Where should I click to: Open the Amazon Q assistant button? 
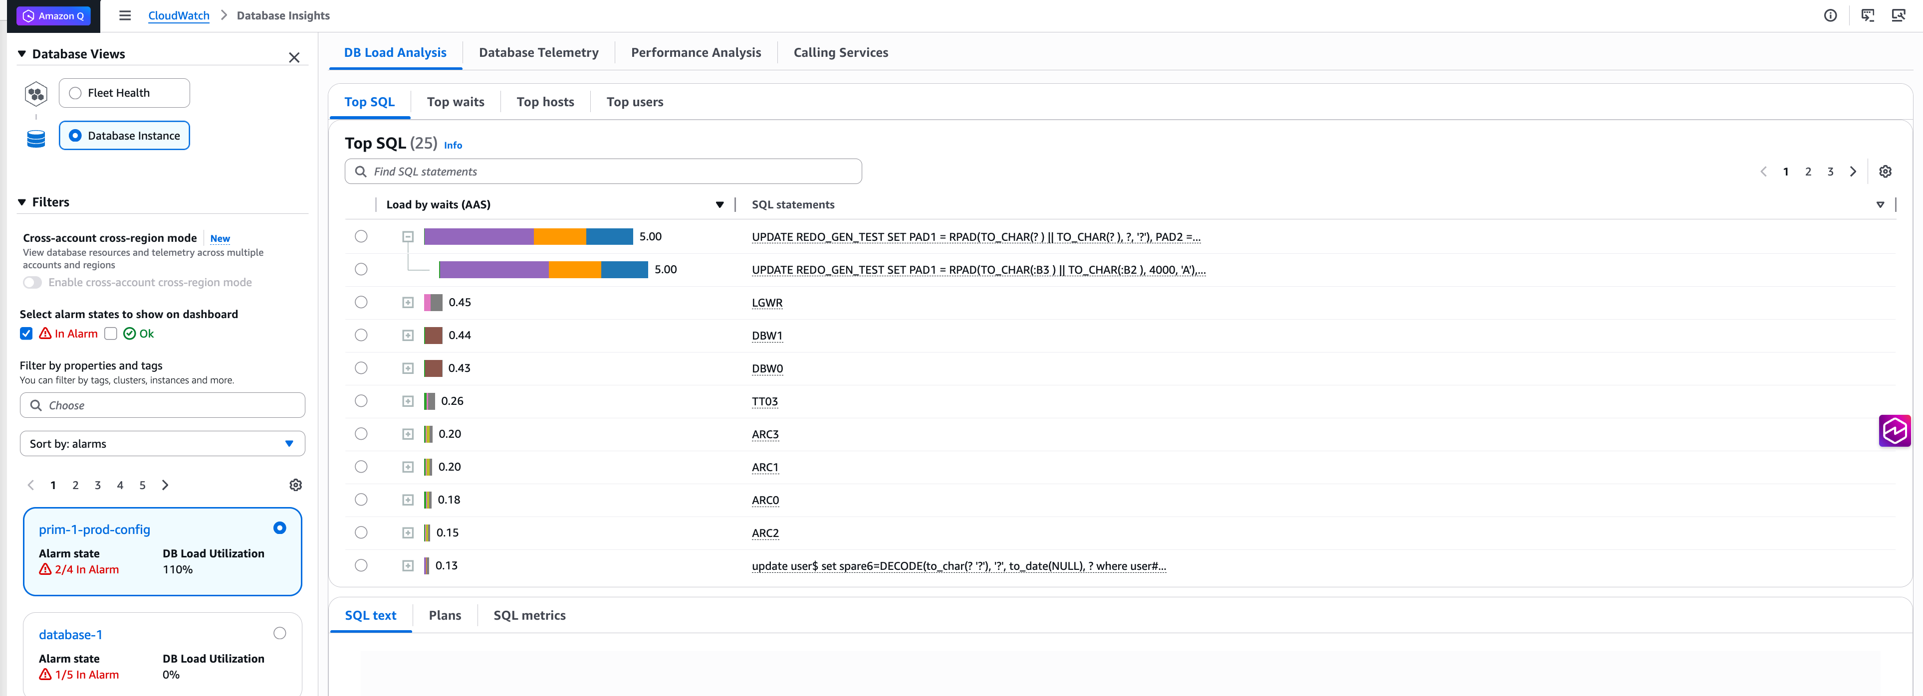(x=54, y=15)
